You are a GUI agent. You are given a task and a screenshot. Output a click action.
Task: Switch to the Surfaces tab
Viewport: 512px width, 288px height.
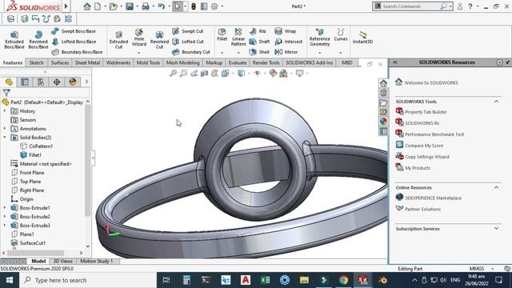(60, 62)
